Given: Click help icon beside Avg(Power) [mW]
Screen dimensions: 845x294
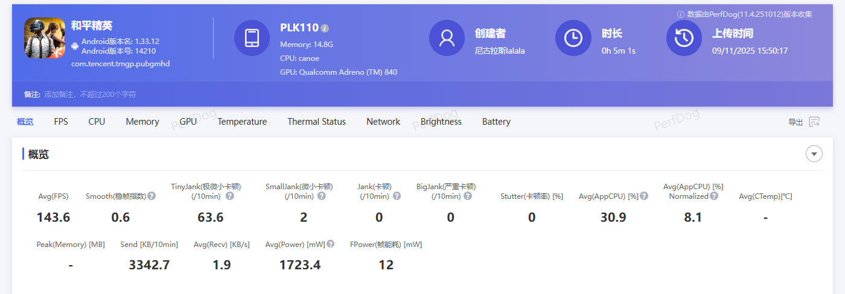Looking at the screenshot, I should [x=330, y=244].
